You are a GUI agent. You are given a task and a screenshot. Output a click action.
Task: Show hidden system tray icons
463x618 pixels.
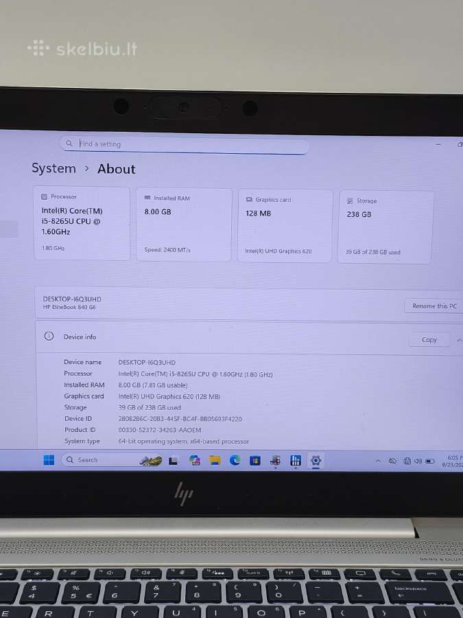coord(378,460)
